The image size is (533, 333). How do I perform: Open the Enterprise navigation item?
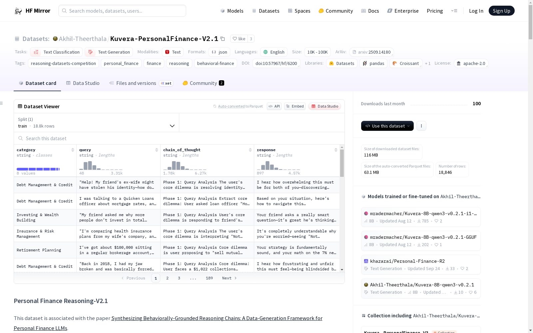click(x=403, y=11)
